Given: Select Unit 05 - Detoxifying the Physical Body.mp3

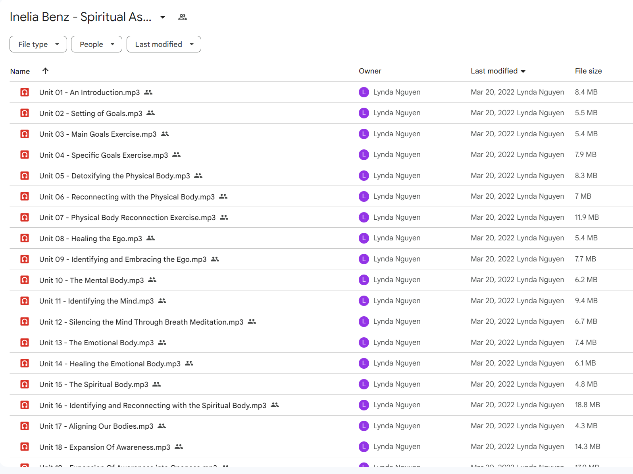Looking at the screenshot, I should click(114, 176).
